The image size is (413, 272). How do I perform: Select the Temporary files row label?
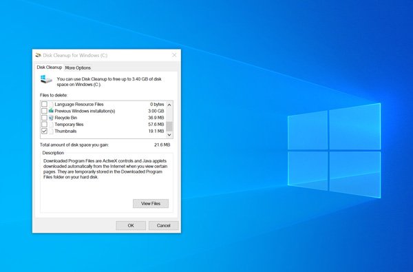[x=69, y=125]
